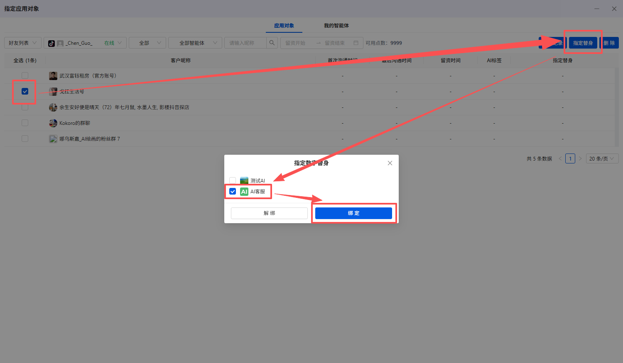The height and width of the screenshot is (363, 623).
Task: Click the AI标签 column header
Action: [x=494, y=61]
